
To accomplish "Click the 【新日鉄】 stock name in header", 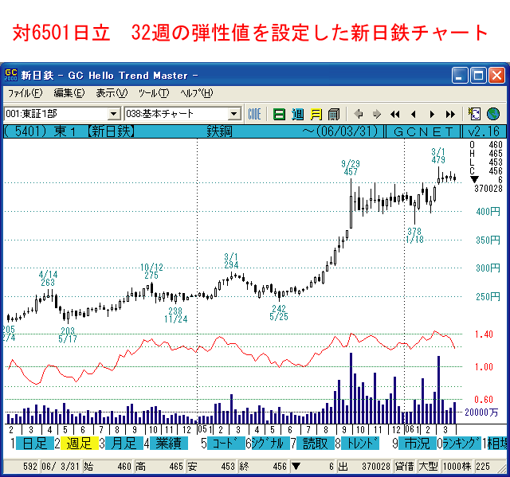I will click(112, 131).
